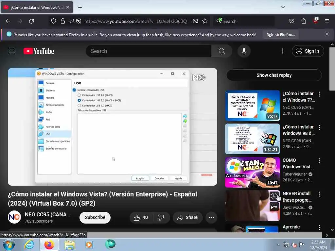Open Windows Explorer folder in taskbar
This screenshot has height=251, width=335.
coord(70,244)
